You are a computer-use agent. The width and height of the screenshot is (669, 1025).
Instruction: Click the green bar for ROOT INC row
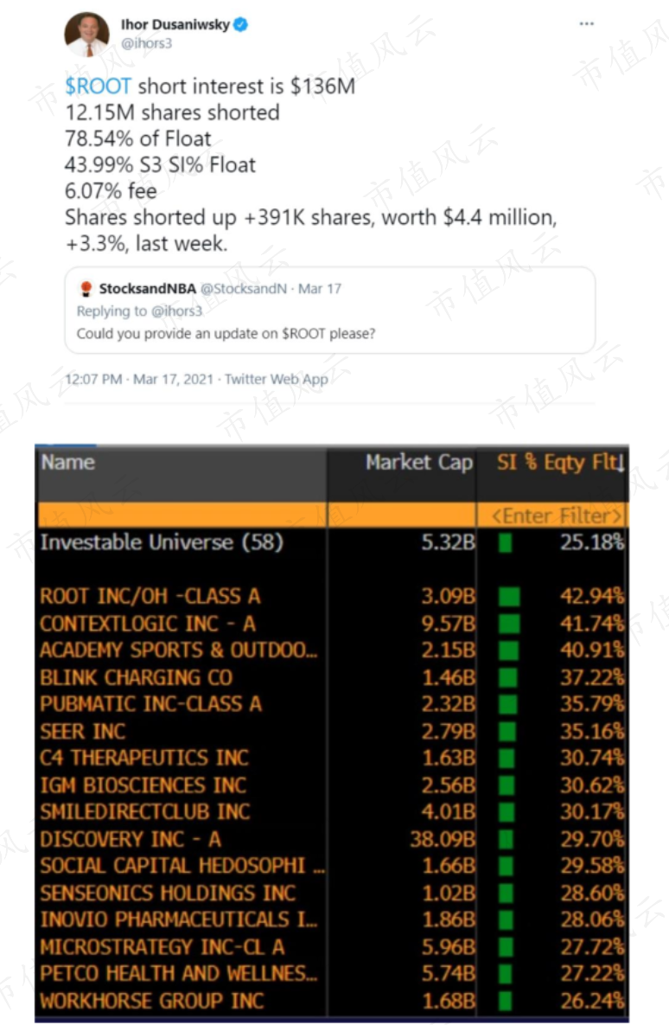[508, 596]
